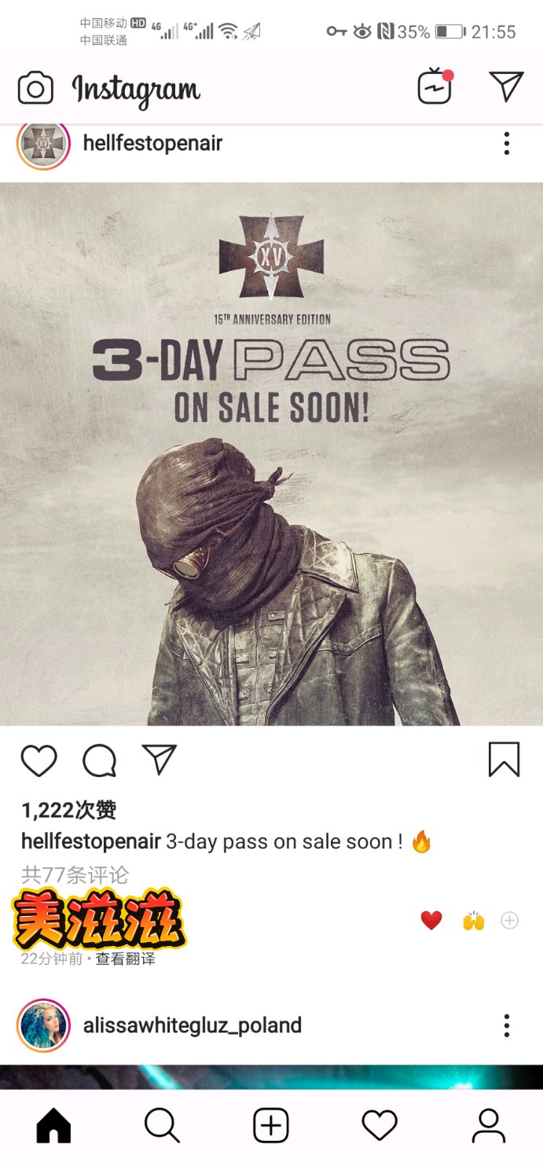Open the Search tab
This screenshot has height=1162, width=543.
pyautogui.click(x=162, y=1127)
